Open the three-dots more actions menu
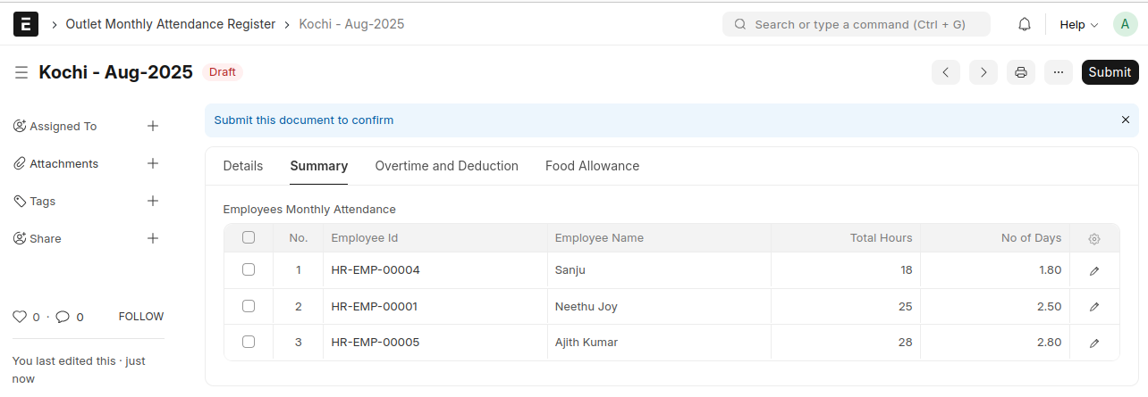 pyautogui.click(x=1058, y=72)
